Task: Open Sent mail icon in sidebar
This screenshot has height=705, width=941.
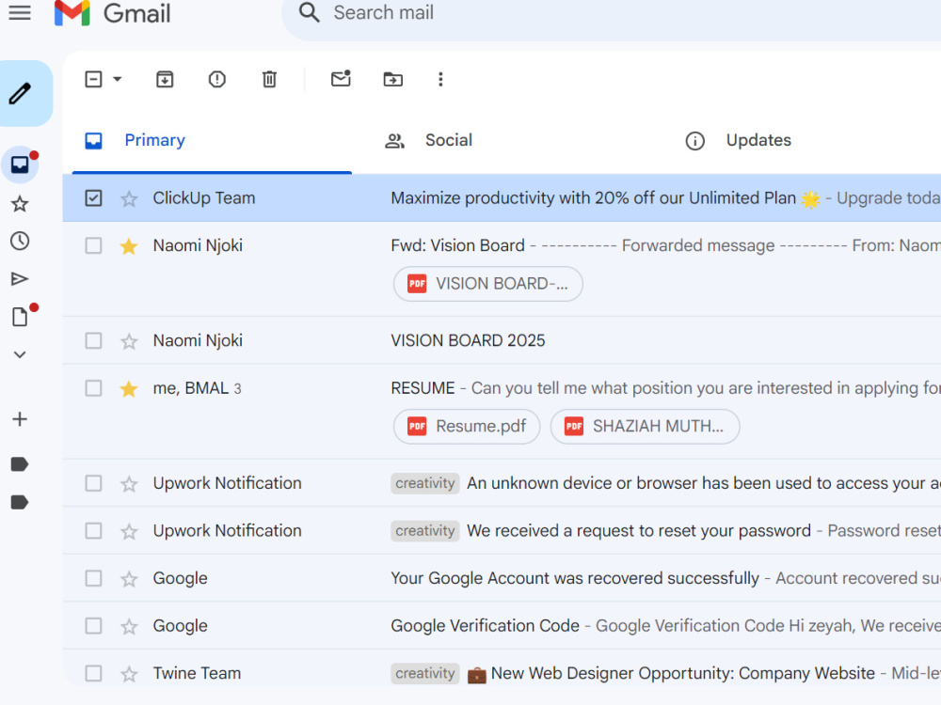Action: 20,279
